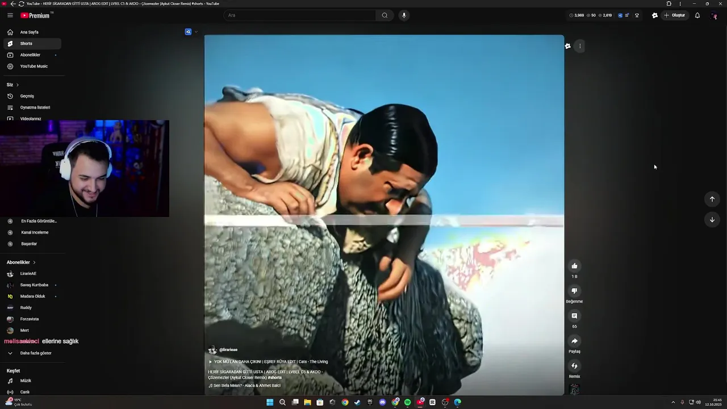This screenshot has height=409, width=727.
Task: Open Savaş Kurtbaba channel
Action: 32,285
